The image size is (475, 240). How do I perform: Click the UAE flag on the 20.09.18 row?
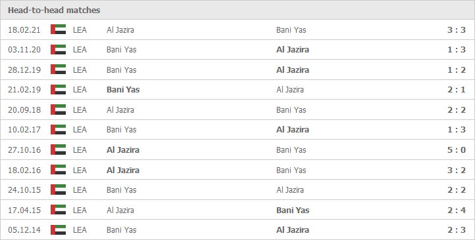click(58, 110)
